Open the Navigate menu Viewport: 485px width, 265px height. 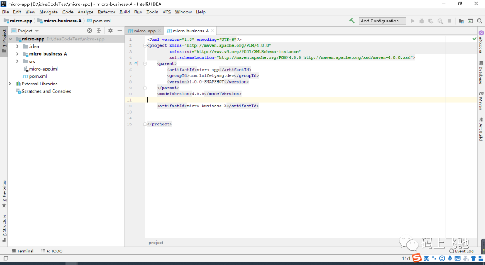point(48,12)
